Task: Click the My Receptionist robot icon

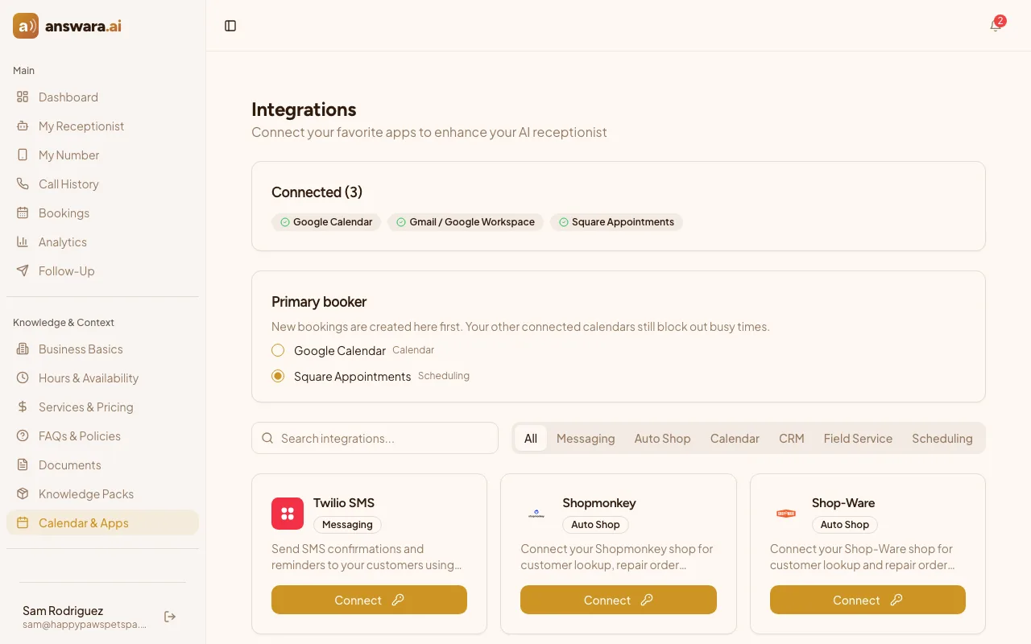Action: point(23,126)
